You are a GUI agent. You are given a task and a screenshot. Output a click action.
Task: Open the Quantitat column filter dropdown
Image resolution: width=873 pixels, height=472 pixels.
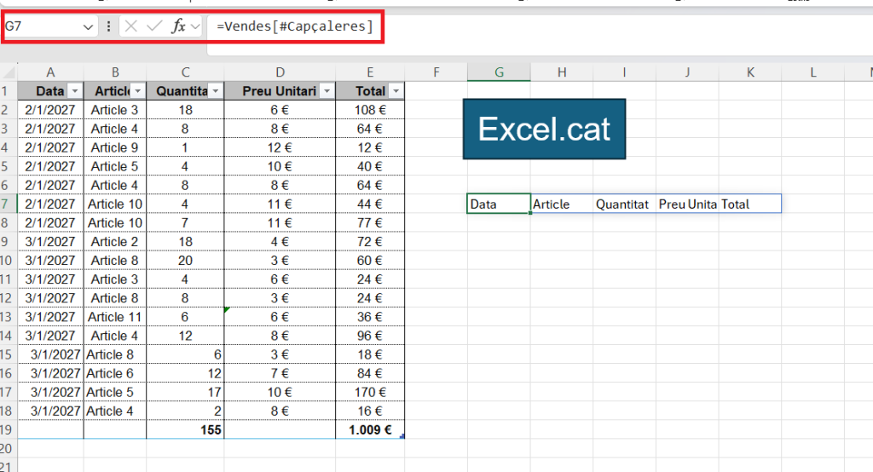[x=216, y=90]
